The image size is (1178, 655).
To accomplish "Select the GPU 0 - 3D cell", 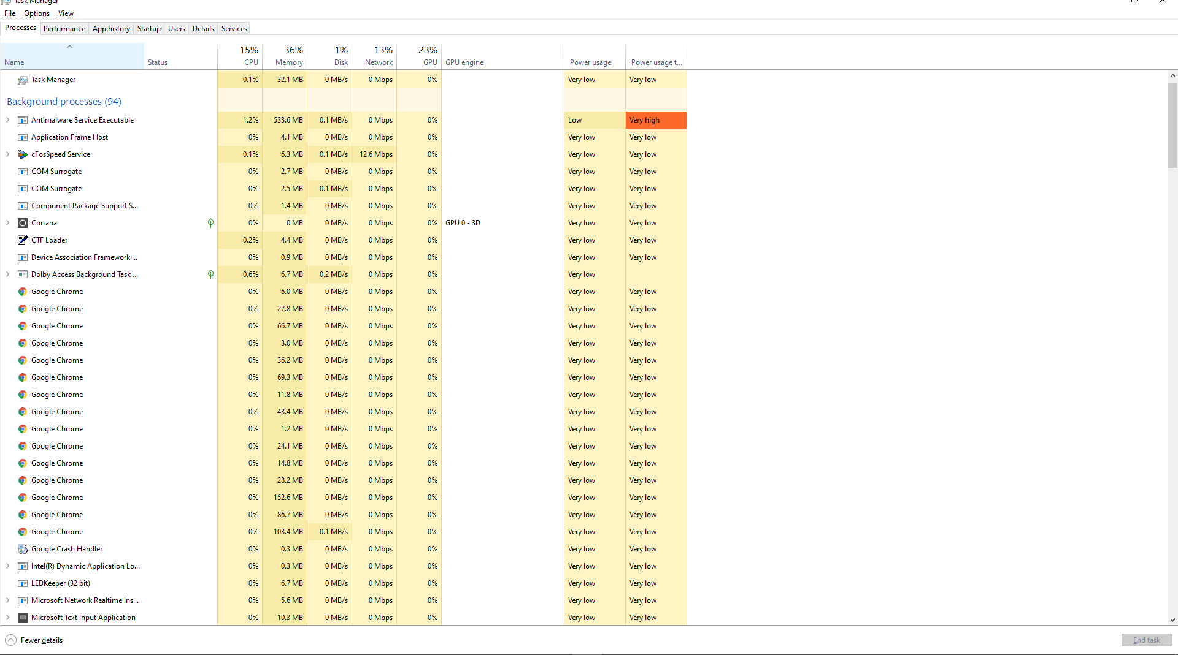I will [502, 223].
